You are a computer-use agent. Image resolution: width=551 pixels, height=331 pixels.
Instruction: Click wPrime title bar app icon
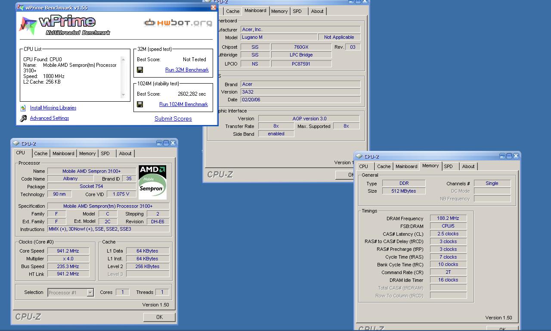[x=20, y=7]
